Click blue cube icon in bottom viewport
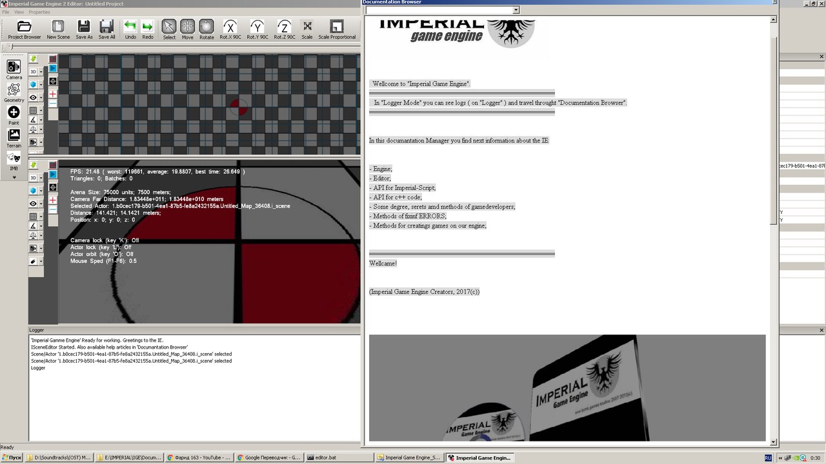 pos(33,191)
